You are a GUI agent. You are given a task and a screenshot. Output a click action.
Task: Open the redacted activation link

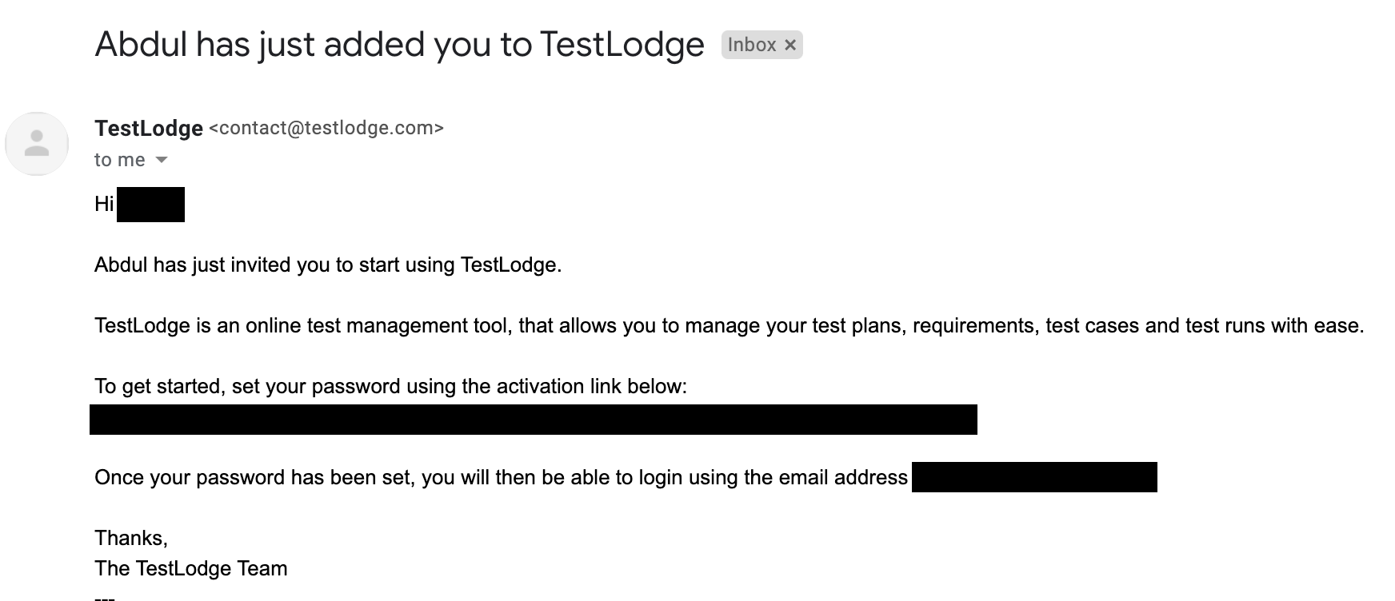(534, 420)
